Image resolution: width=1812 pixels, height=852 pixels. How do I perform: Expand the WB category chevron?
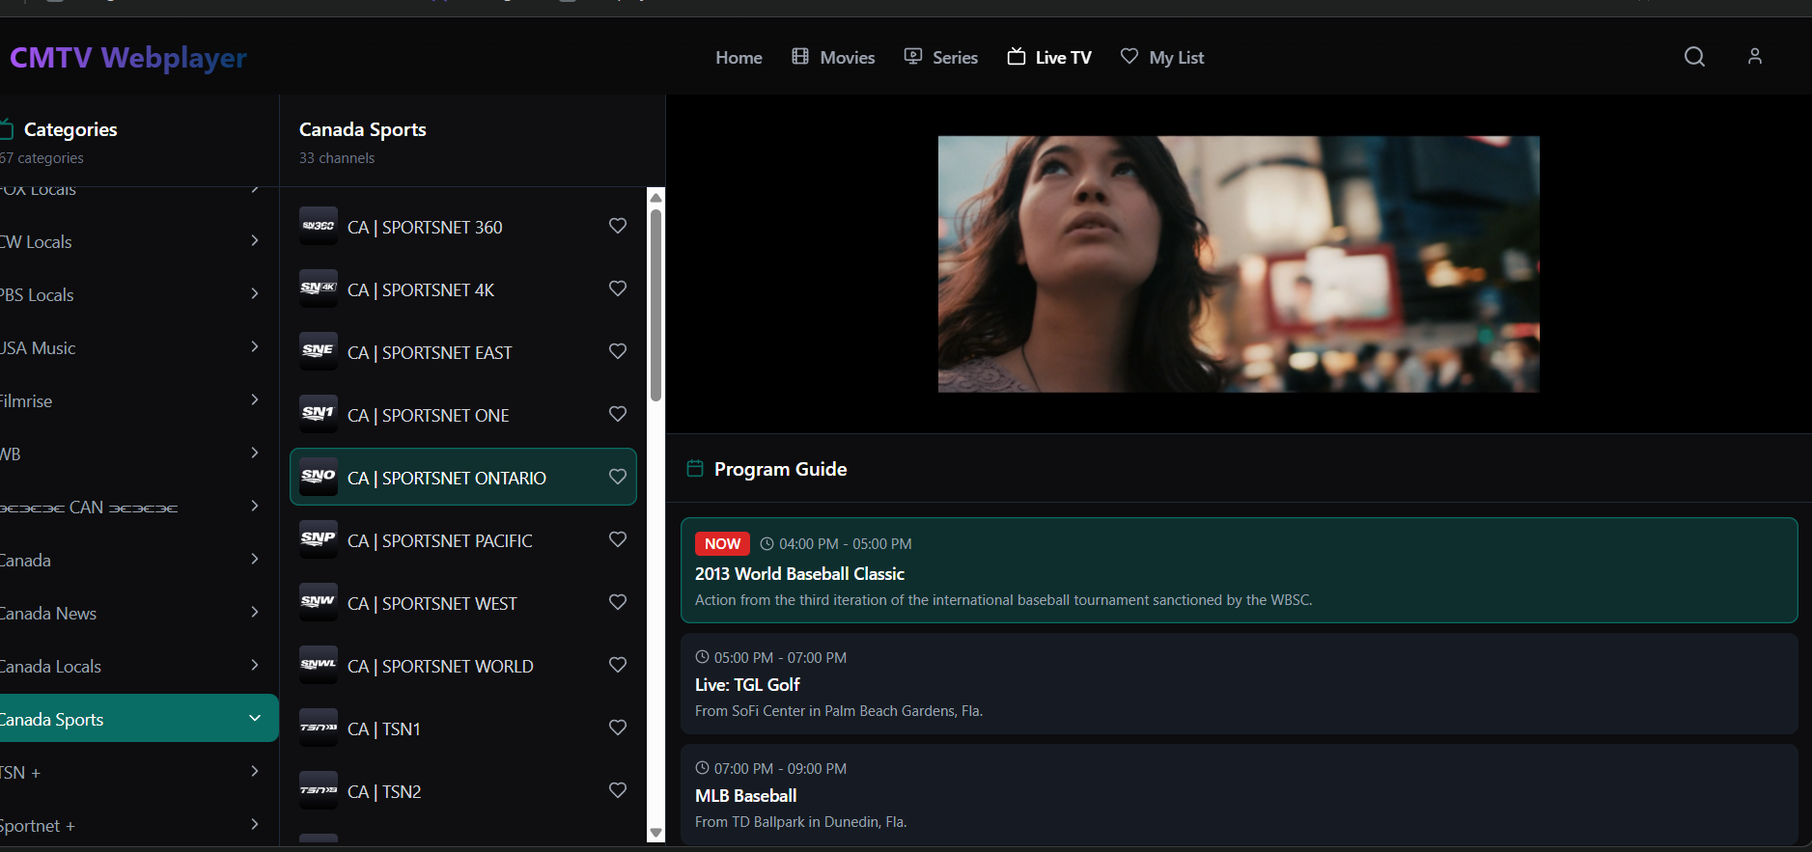click(255, 453)
